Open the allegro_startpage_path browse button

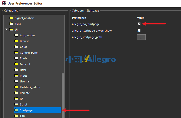click(141, 37)
